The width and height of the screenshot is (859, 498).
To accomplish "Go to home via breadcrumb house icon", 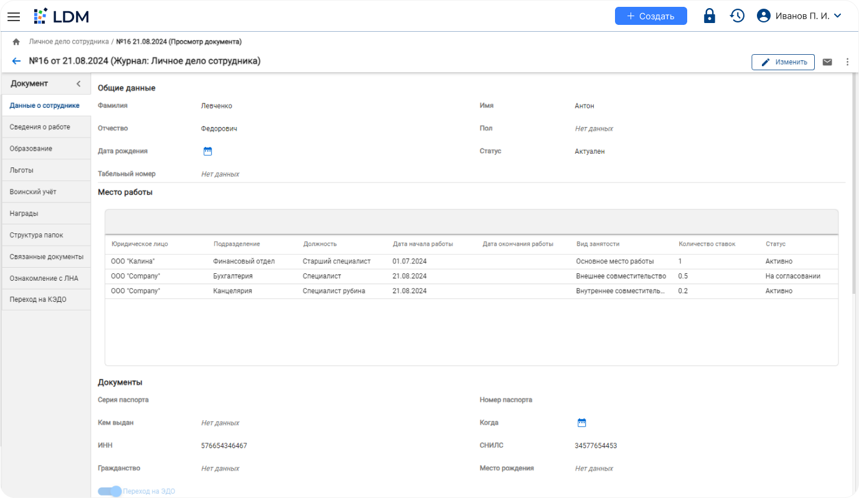I will point(16,42).
